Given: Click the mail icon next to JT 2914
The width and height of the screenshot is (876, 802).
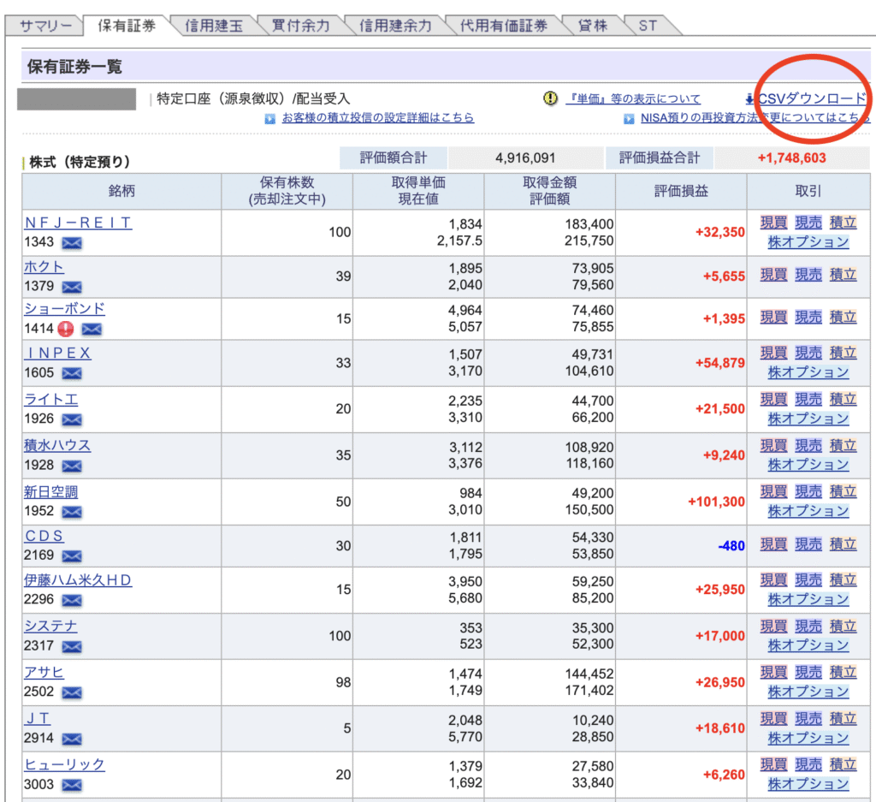Looking at the screenshot, I should click(x=72, y=739).
